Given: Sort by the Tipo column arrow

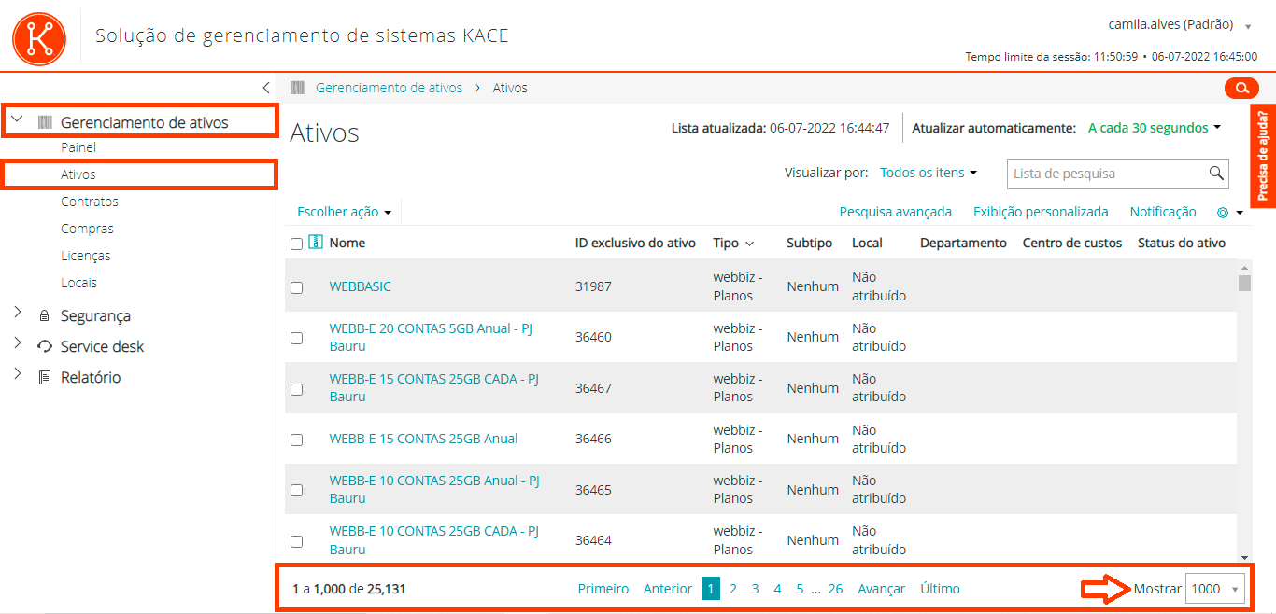Looking at the screenshot, I should [x=749, y=244].
